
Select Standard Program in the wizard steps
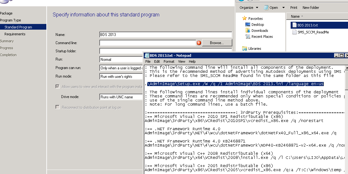pyautogui.click(x=23, y=27)
